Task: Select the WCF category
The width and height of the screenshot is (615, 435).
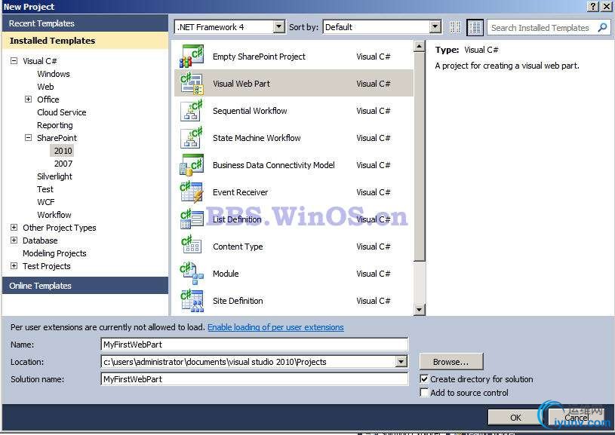Action: tap(46, 202)
